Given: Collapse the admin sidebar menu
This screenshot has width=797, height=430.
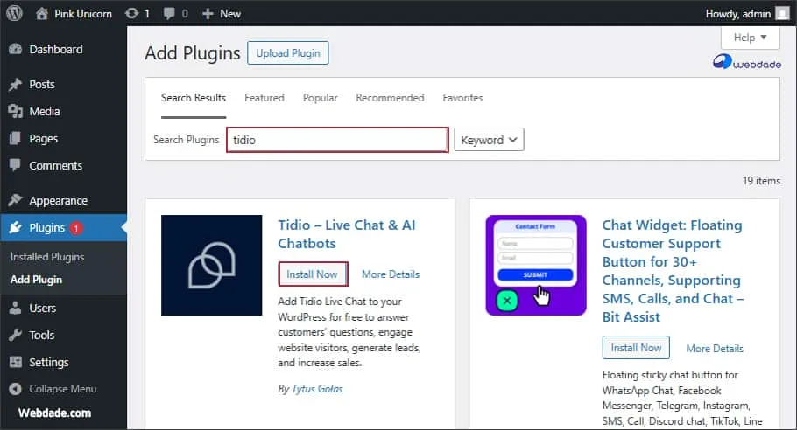Looking at the screenshot, I should point(61,389).
